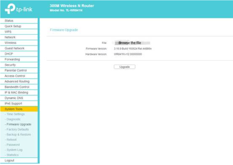Image resolution: width=233 pixels, height=165 pixels.
Task: Click Logout in the sidebar
Action: 19,161
